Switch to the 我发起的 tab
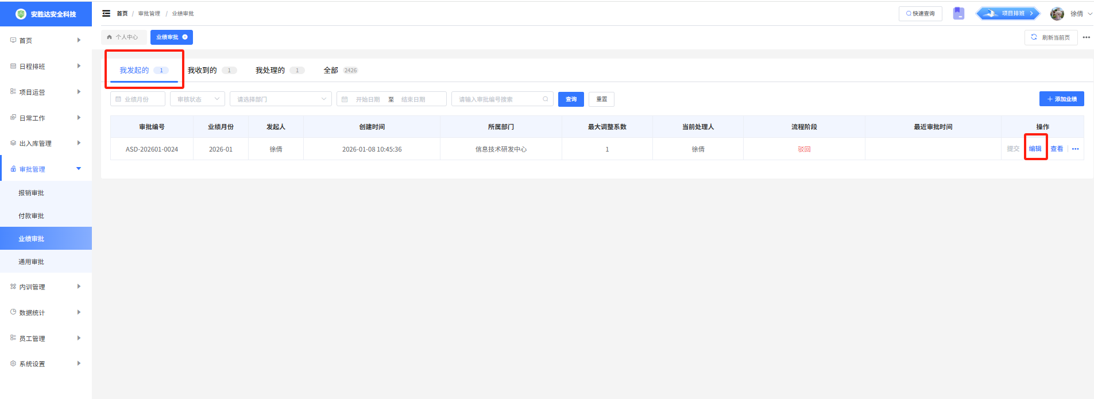Viewport: 1094px width, 399px height. (144, 70)
